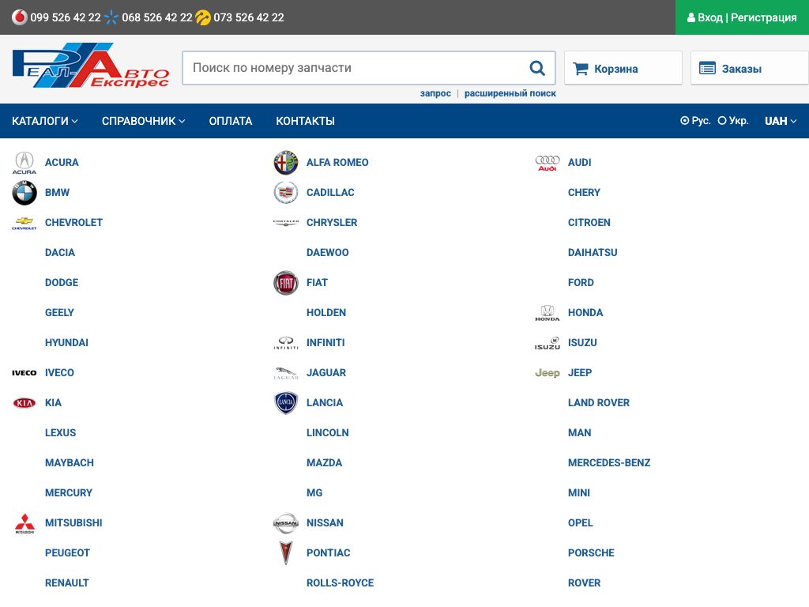The height and width of the screenshot is (607, 809).
Task: Open the Заказы orders button
Action: tap(750, 68)
